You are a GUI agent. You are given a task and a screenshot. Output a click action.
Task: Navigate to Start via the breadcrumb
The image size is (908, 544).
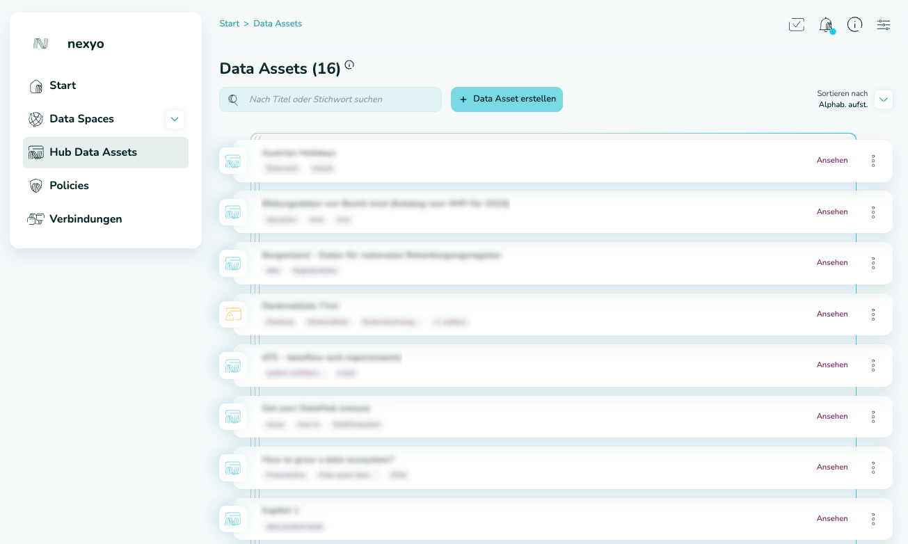(229, 23)
